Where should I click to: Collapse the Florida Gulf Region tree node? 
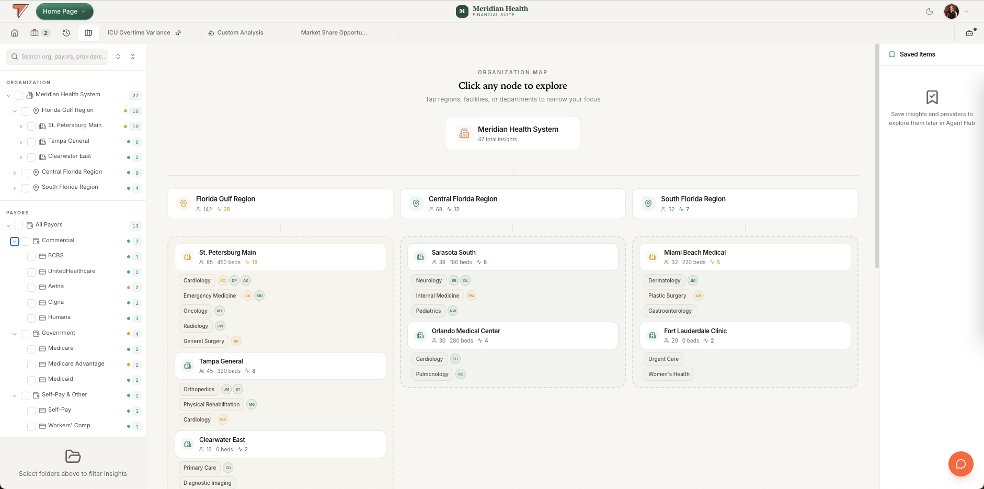[15, 111]
